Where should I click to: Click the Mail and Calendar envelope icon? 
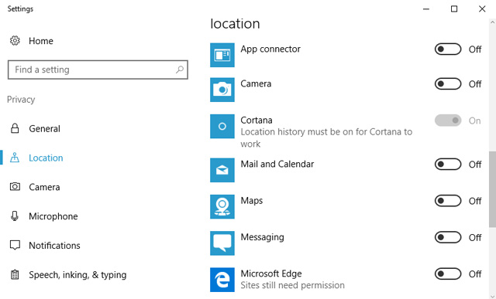point(222,170)
